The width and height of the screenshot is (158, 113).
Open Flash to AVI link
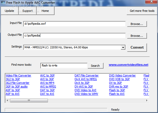[117, 94]
